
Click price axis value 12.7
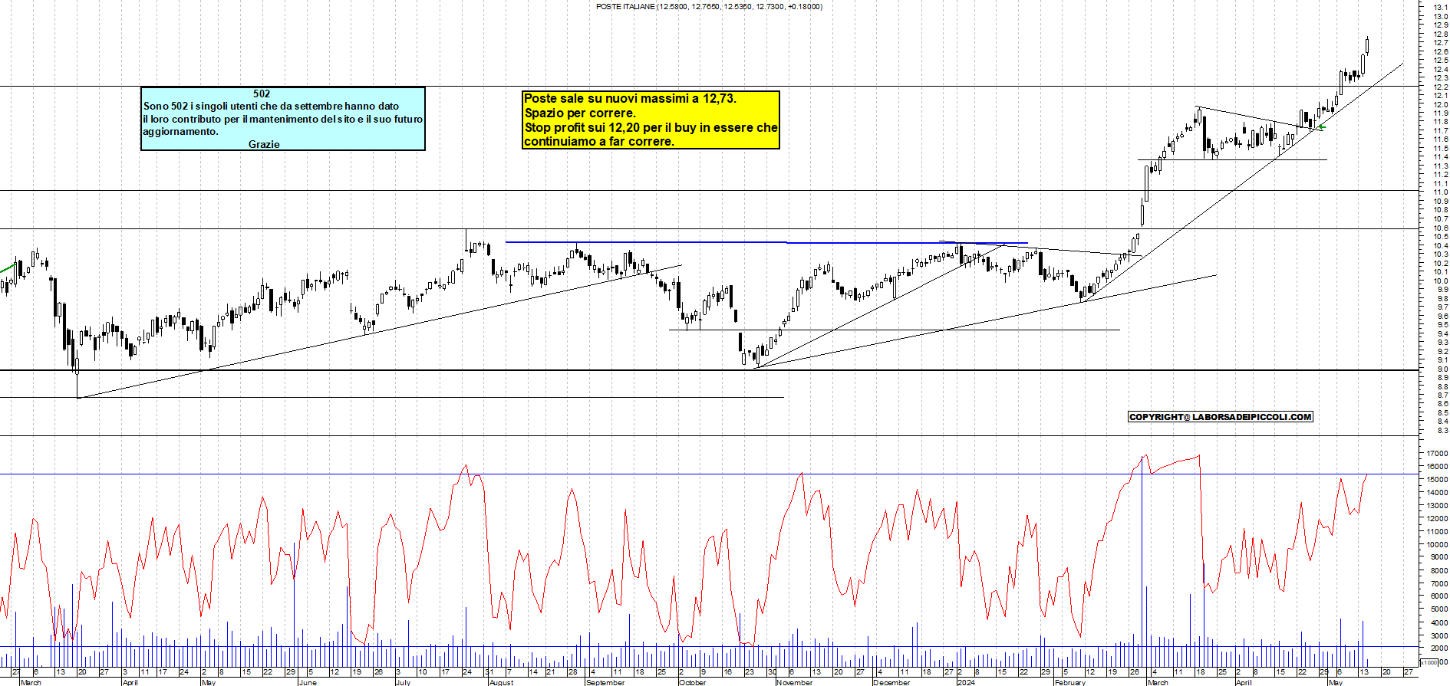[x=1441, y=43]
